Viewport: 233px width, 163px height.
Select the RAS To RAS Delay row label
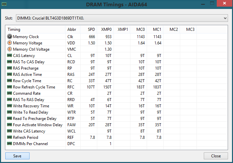coord(29,100)
